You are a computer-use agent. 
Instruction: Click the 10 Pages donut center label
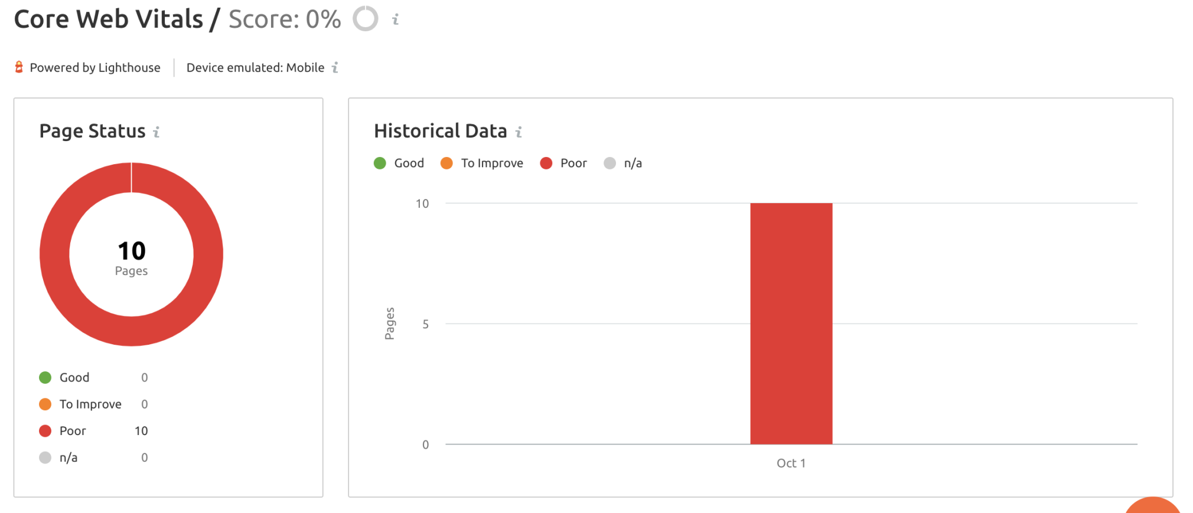tap(131, 258)
